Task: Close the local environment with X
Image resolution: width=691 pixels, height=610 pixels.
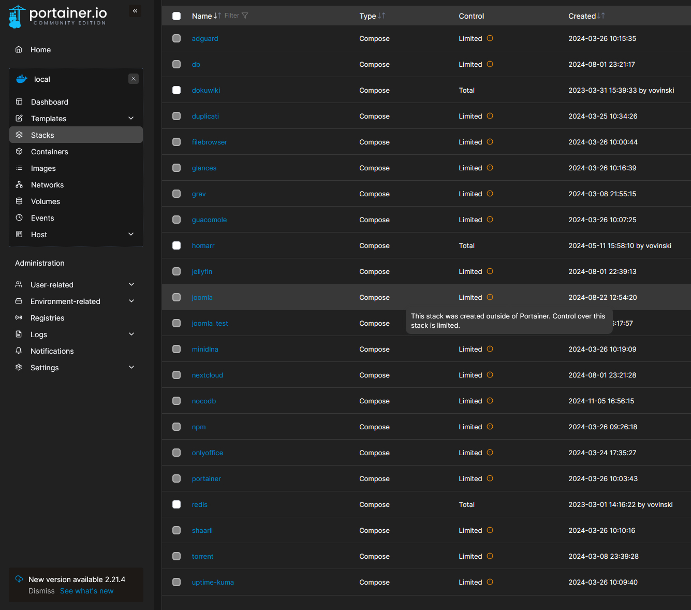Action: click(134, 79)
